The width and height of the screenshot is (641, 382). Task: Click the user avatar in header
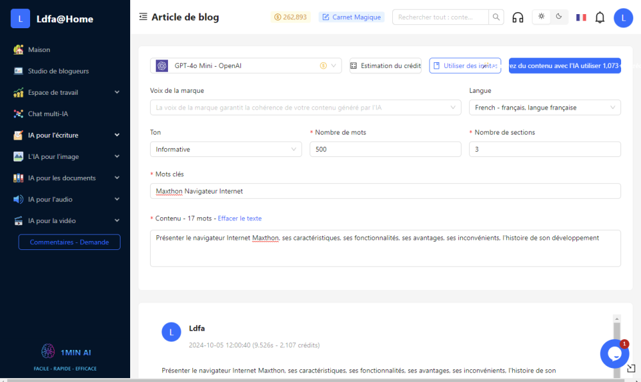(623, 18)
